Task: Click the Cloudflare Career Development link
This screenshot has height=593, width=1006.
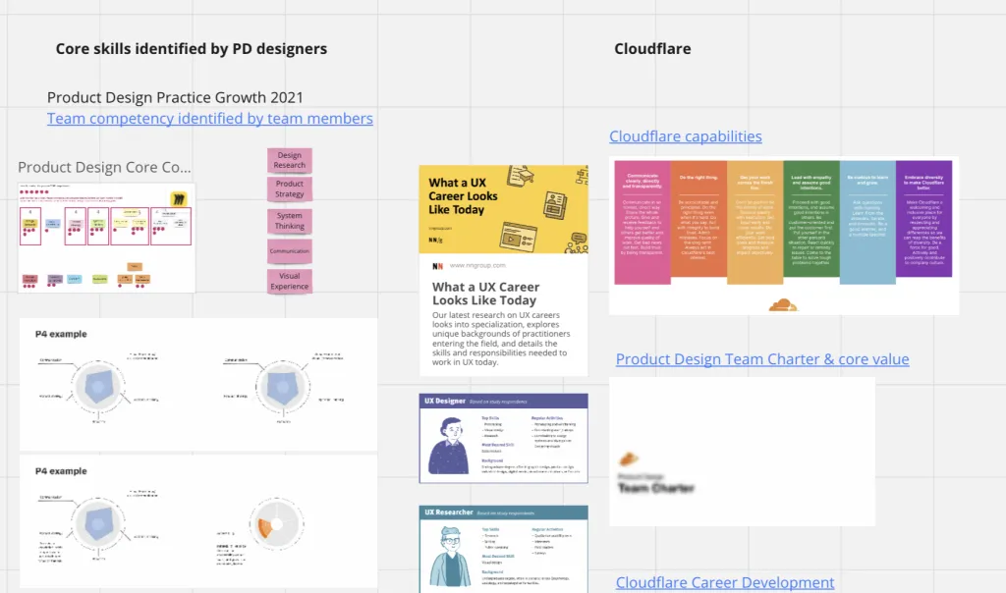Action: pos(725,582)
